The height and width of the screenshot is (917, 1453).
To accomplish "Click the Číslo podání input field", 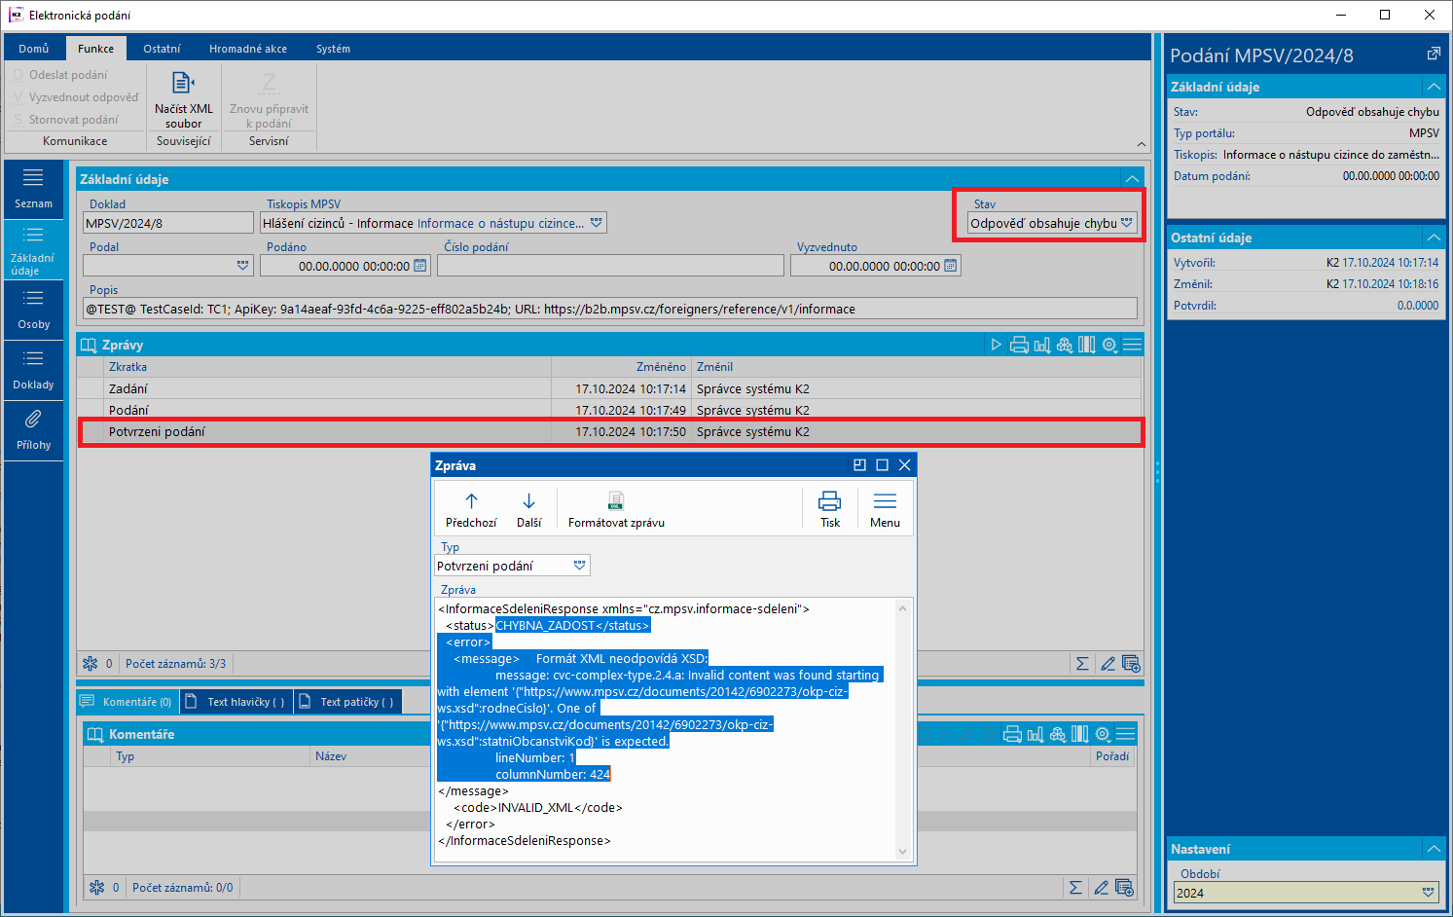I will 610,266.
